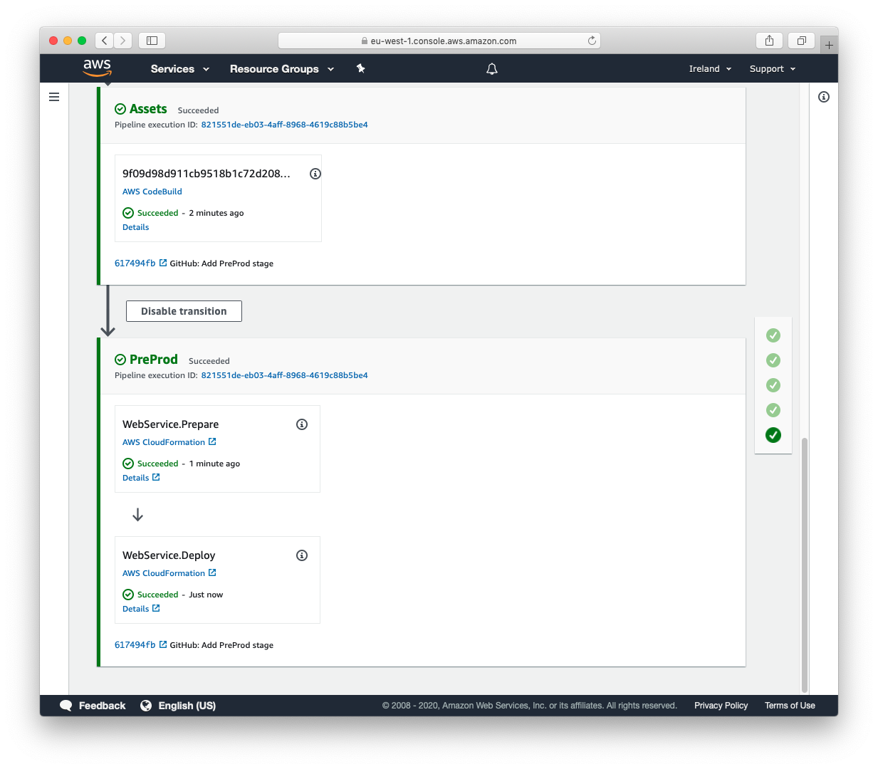Click the Feedback speech bubble icon in footer
This screenshot has height=769, width=878.
(66, 706)
